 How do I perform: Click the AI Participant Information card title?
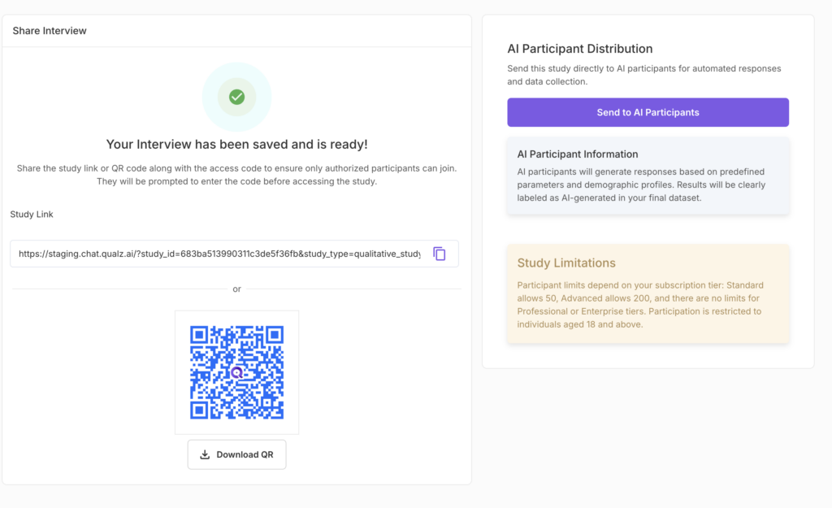[x=577, y=154]
